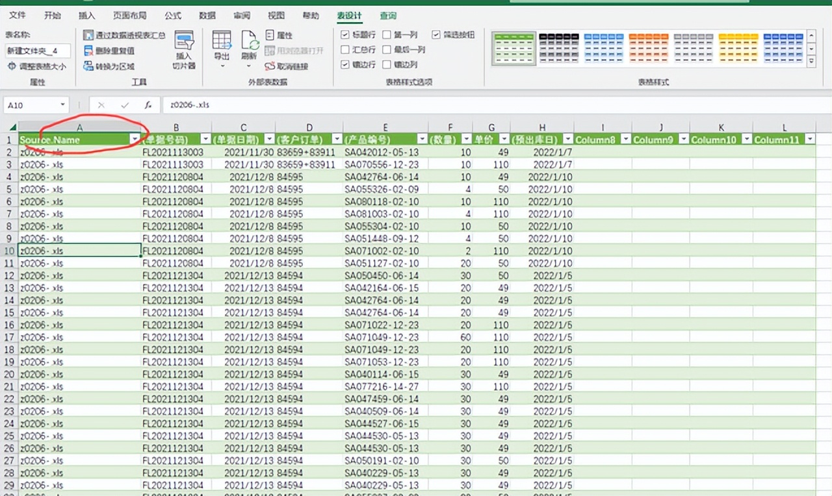The image size is (832, 496).
Task: Open the Review (审阅) tab
Action: (x=242, y=15)
